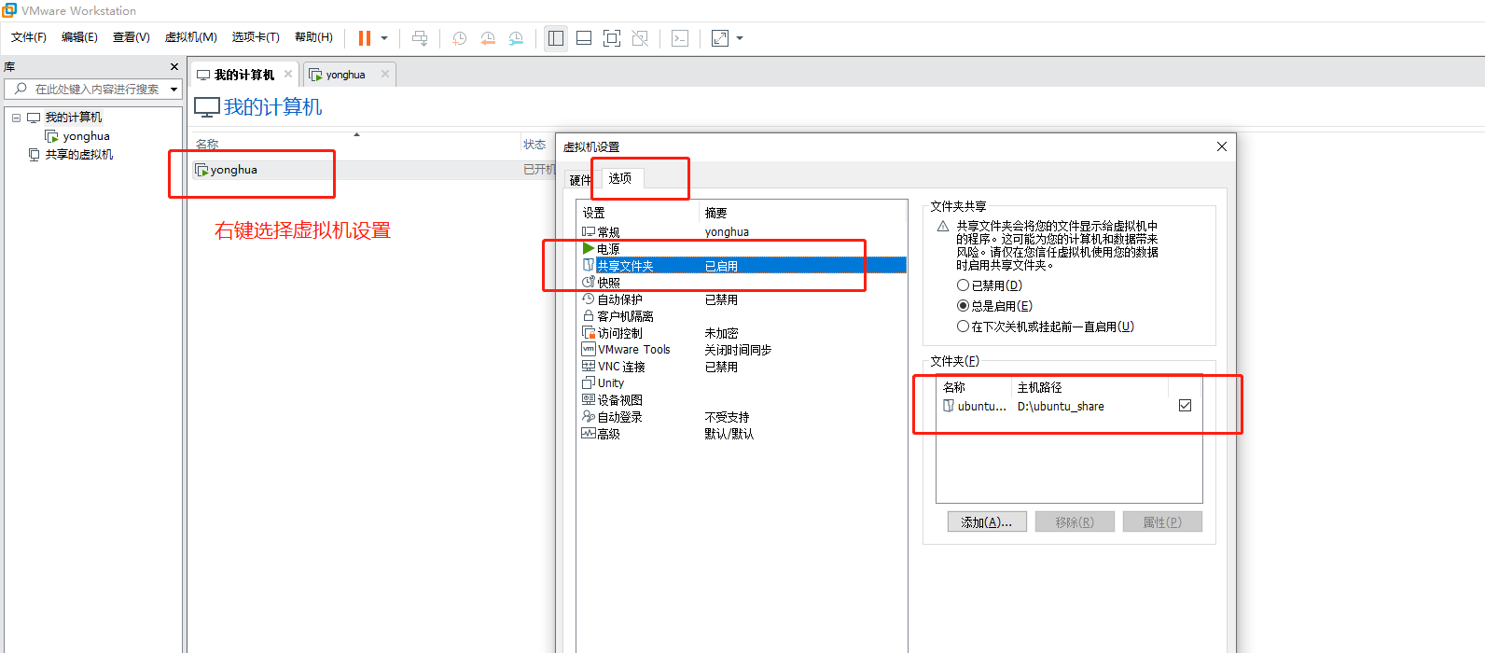Click the 属性(P) button

click(1162, 521)
